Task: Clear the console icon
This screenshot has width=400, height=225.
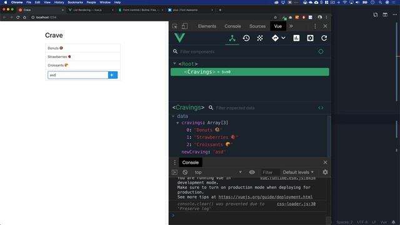Action: coord(185,172)
